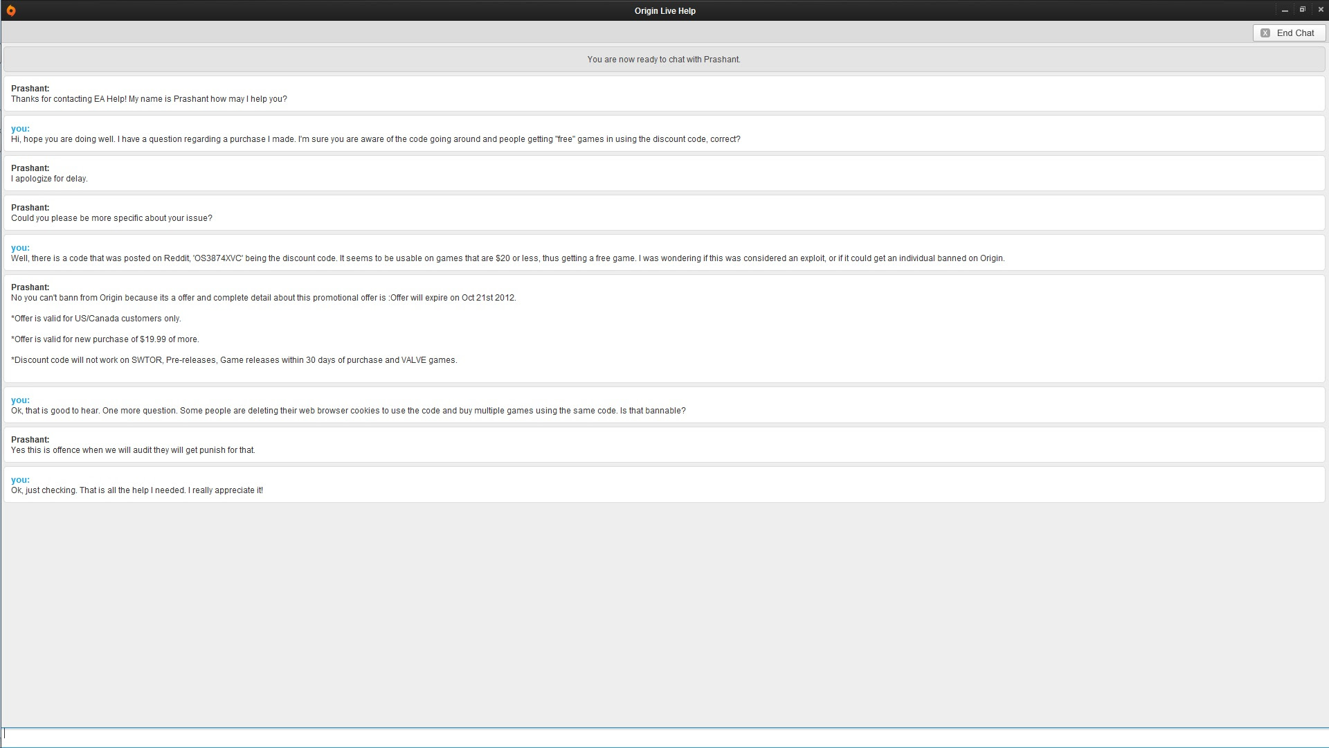Restore down the Origin Live Help window
This screenshot has width=1329, height=748.
[x=1302, y=10]
